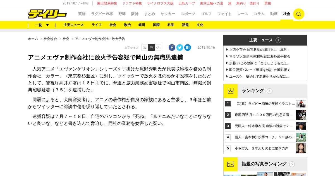335x176 pixels.
Task: Open 旅 top link
Action: [230, 3]
